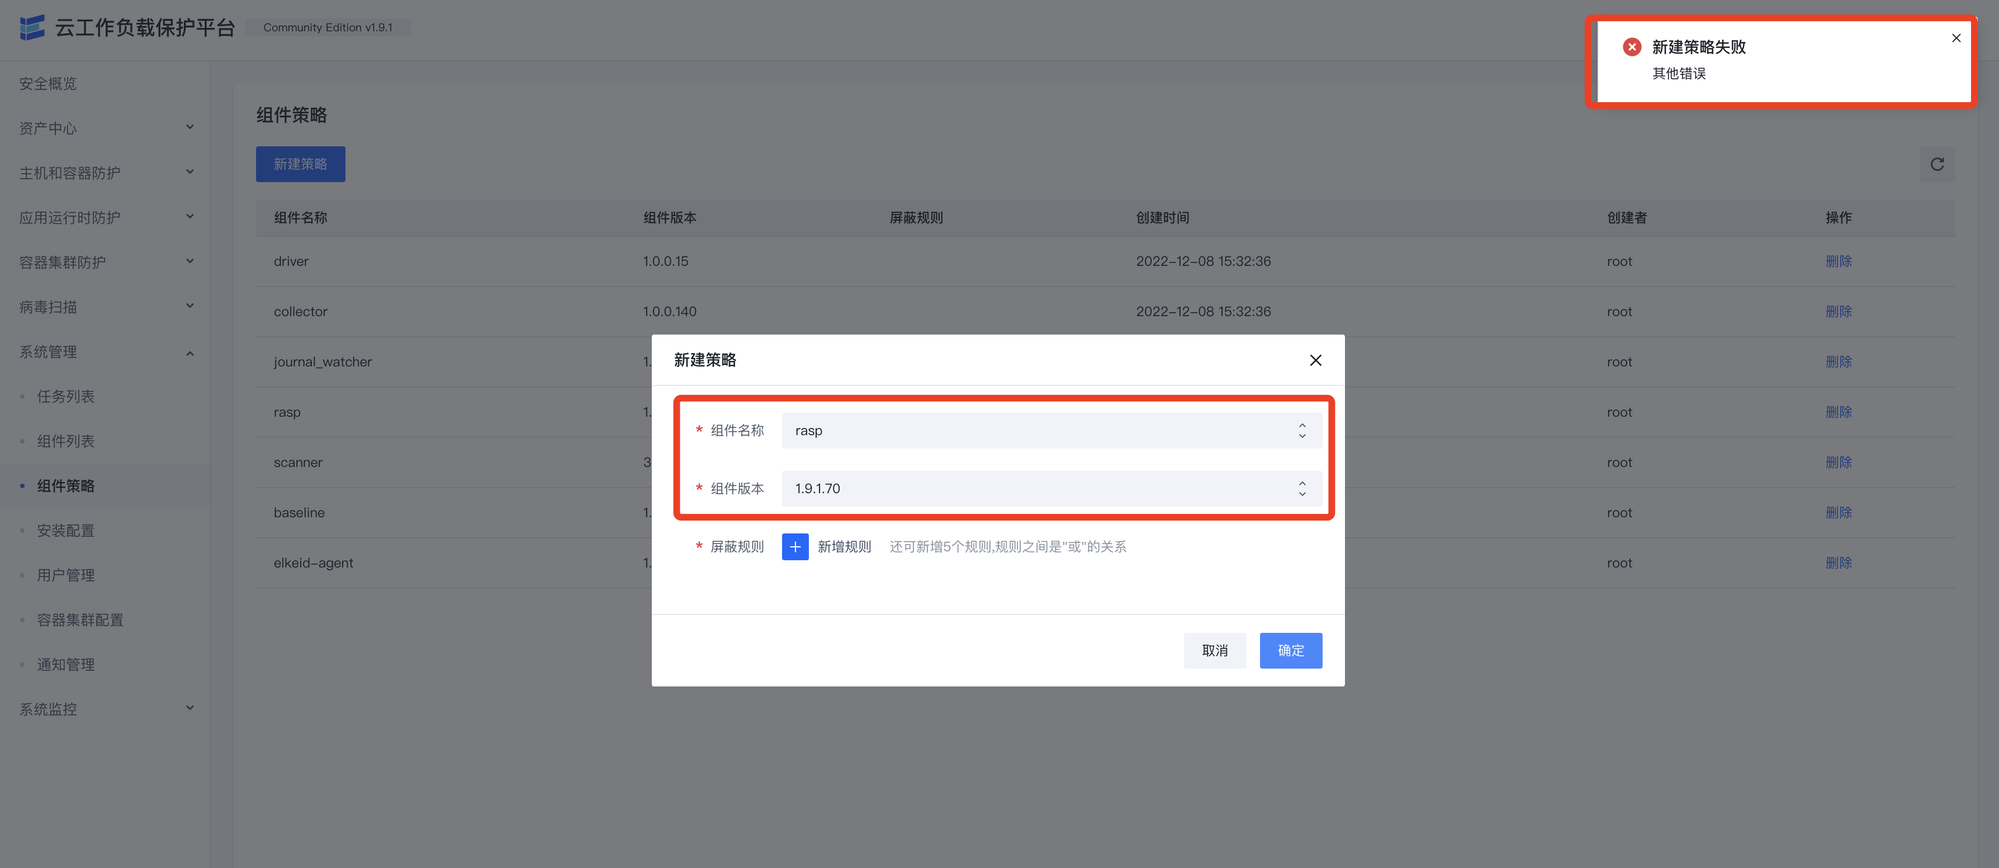The height and width of the screenshot is (868, 1999).
Task: Click the stepper arrows on 组件名称 field
Action: (x=1302, y=430)
